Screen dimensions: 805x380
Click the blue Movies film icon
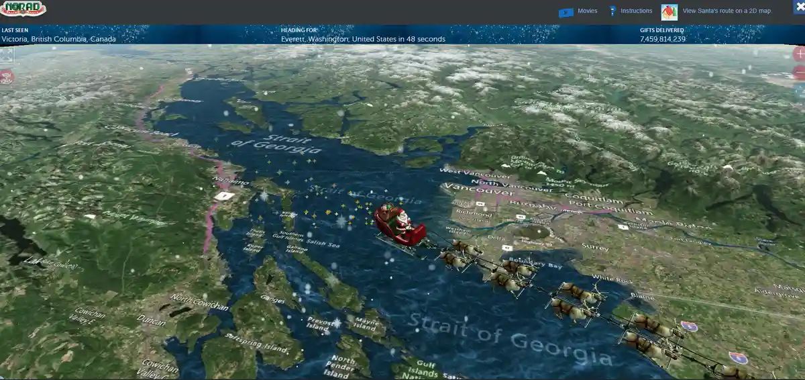[566, 11]
